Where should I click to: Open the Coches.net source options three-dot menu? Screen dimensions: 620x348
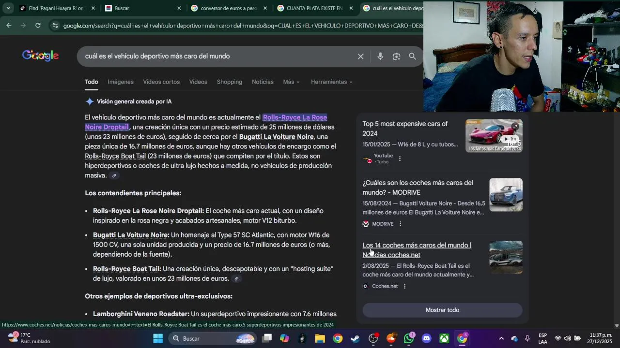(404, 286)
